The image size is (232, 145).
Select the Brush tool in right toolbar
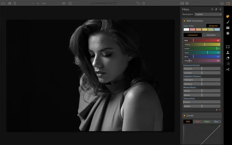point(228,22)
